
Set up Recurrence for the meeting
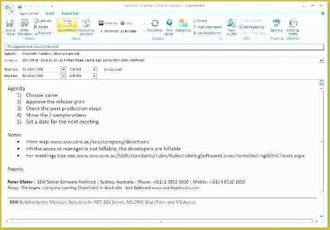[x=155, y=26]
